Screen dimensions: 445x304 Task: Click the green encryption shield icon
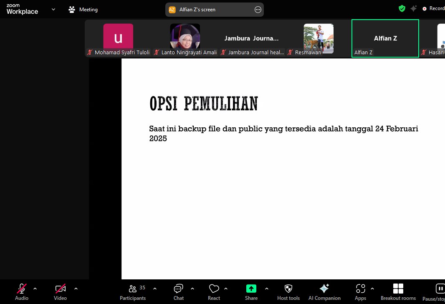402,8
